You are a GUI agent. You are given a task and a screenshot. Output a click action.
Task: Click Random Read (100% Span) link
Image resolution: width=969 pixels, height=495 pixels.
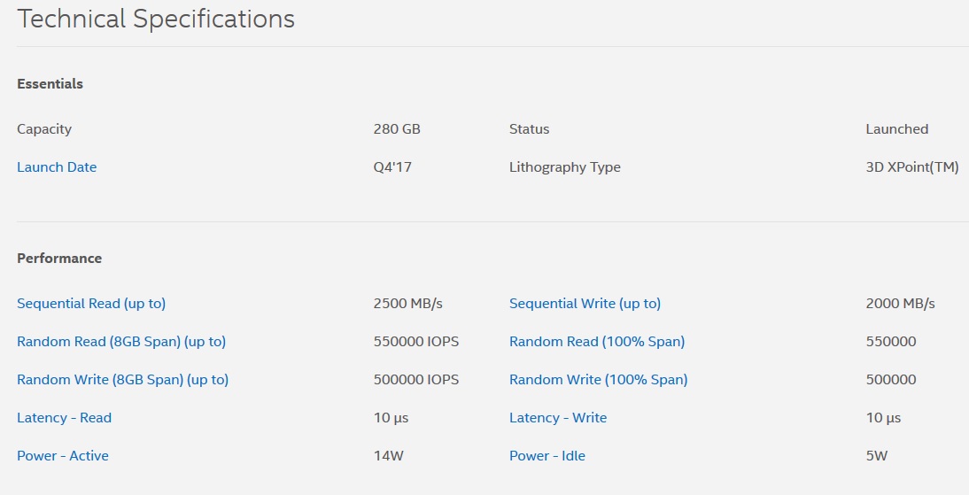point(597,342)
